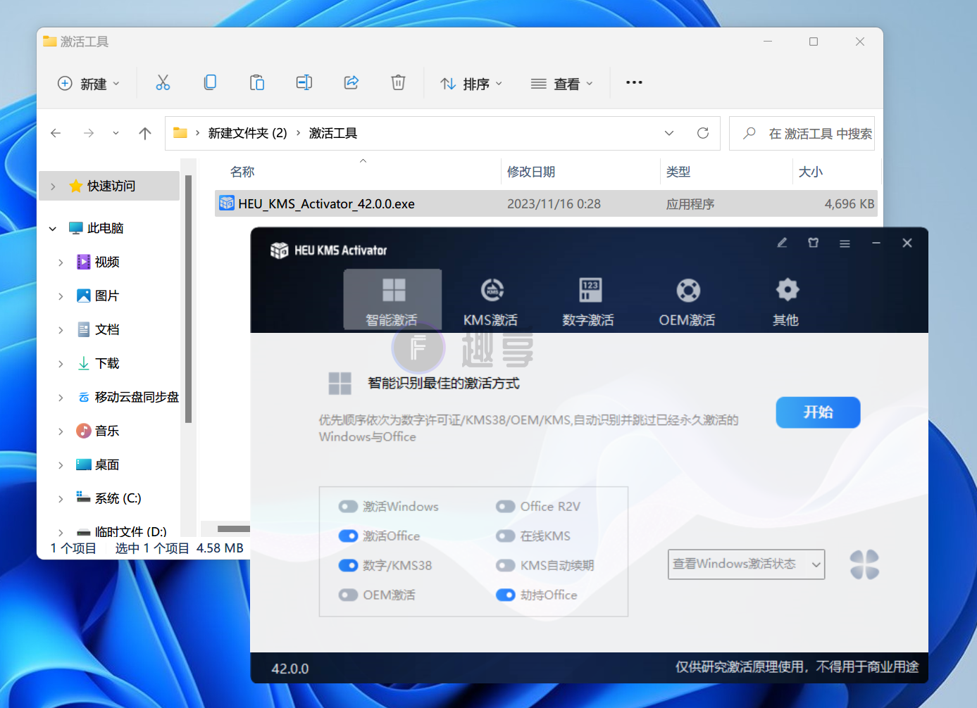Click the 文档 icon in sidebar
Viewport: 977px width, 708px height.
84,329
